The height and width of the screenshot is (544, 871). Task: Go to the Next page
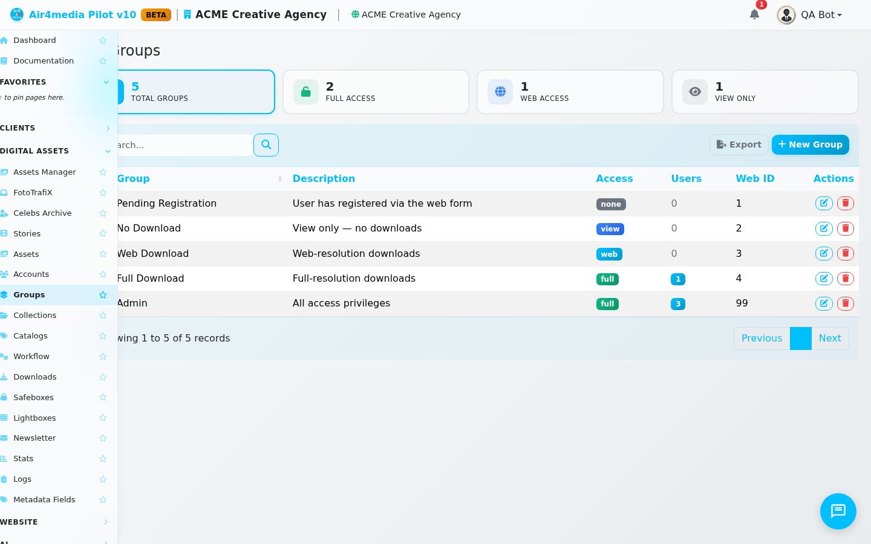point(830,338)
